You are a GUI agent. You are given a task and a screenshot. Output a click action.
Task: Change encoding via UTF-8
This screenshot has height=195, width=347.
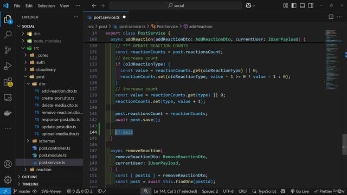click(228, 191)
